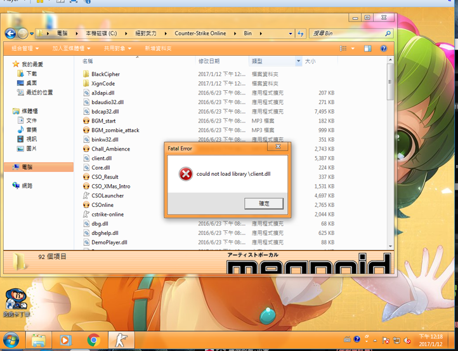Click the 名稱 column header
Screen dimensions: 458x351
[88, 61]
